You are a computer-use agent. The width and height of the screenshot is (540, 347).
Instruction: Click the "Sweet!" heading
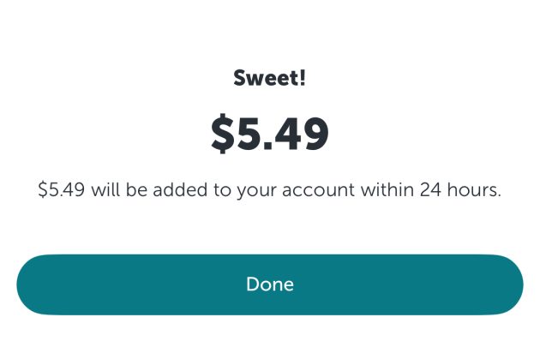[269, 79]
